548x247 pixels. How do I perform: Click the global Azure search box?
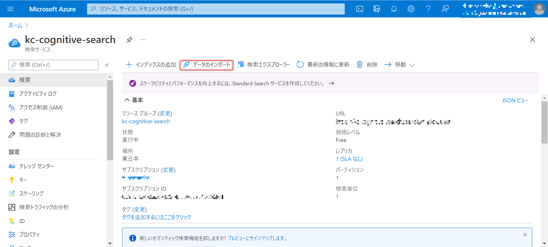point(216,9)
